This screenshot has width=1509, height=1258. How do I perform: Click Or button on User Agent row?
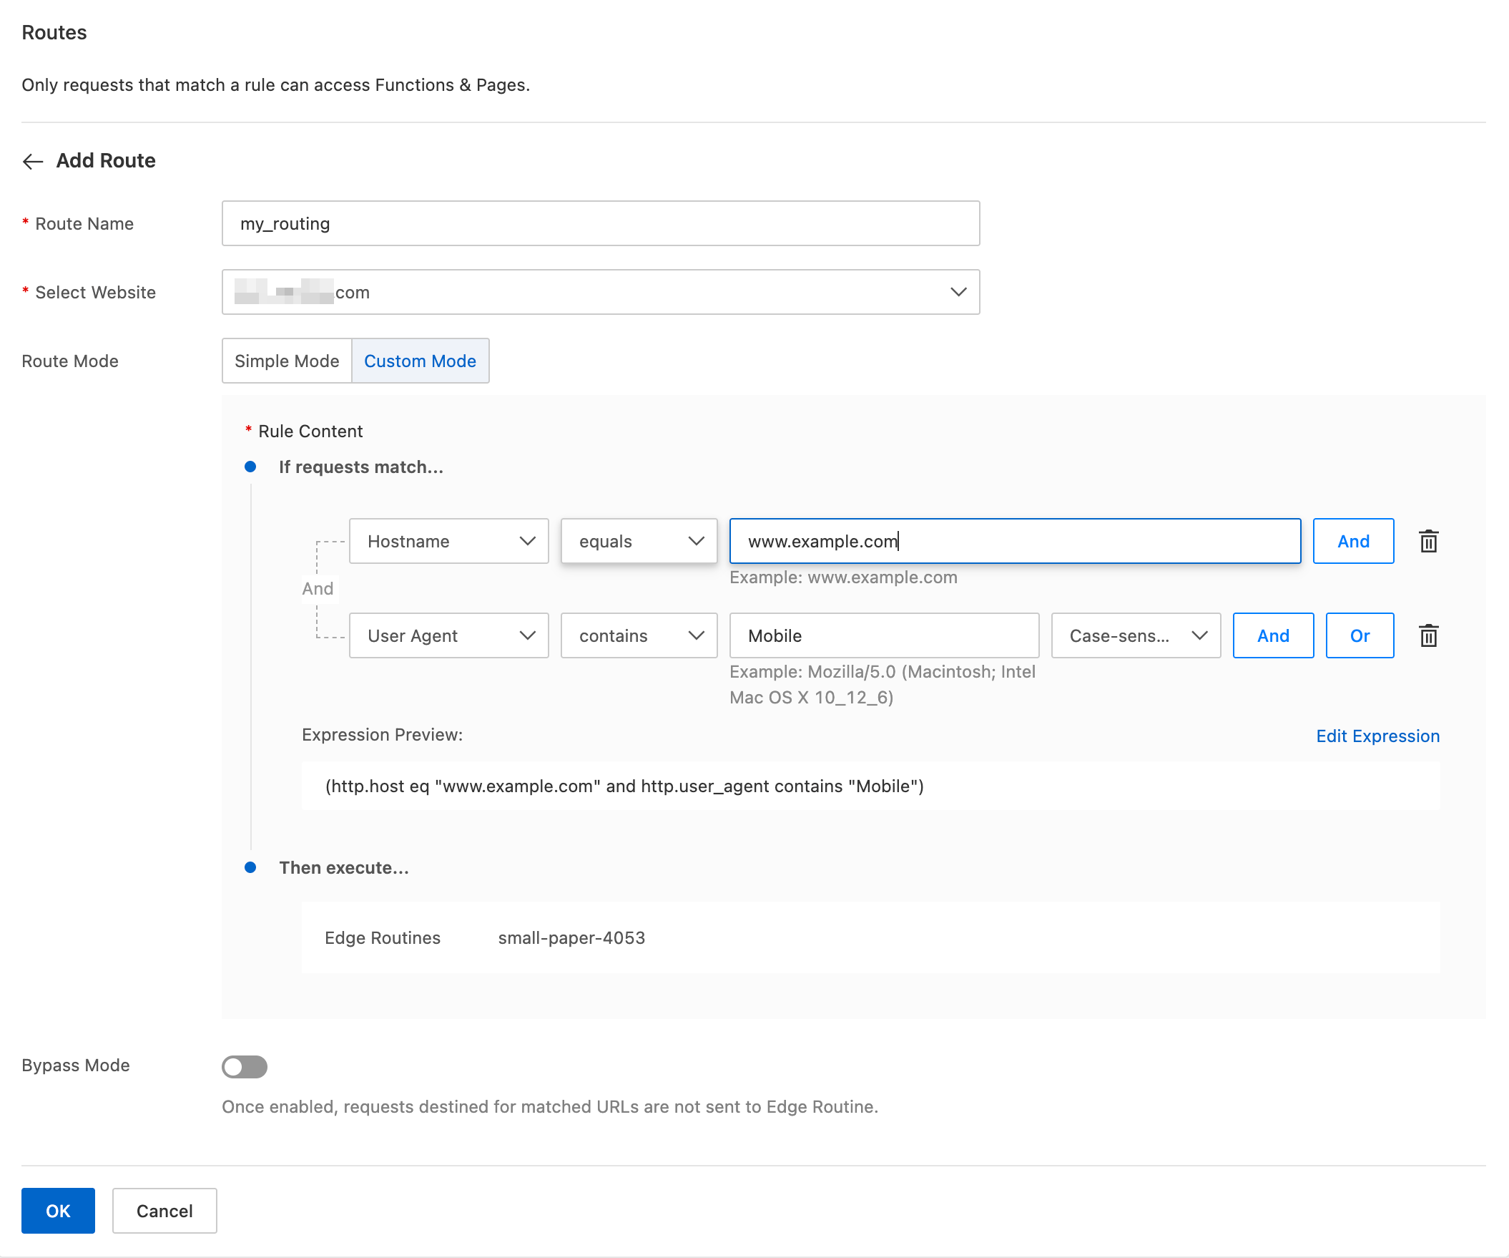click(1360, 635)
